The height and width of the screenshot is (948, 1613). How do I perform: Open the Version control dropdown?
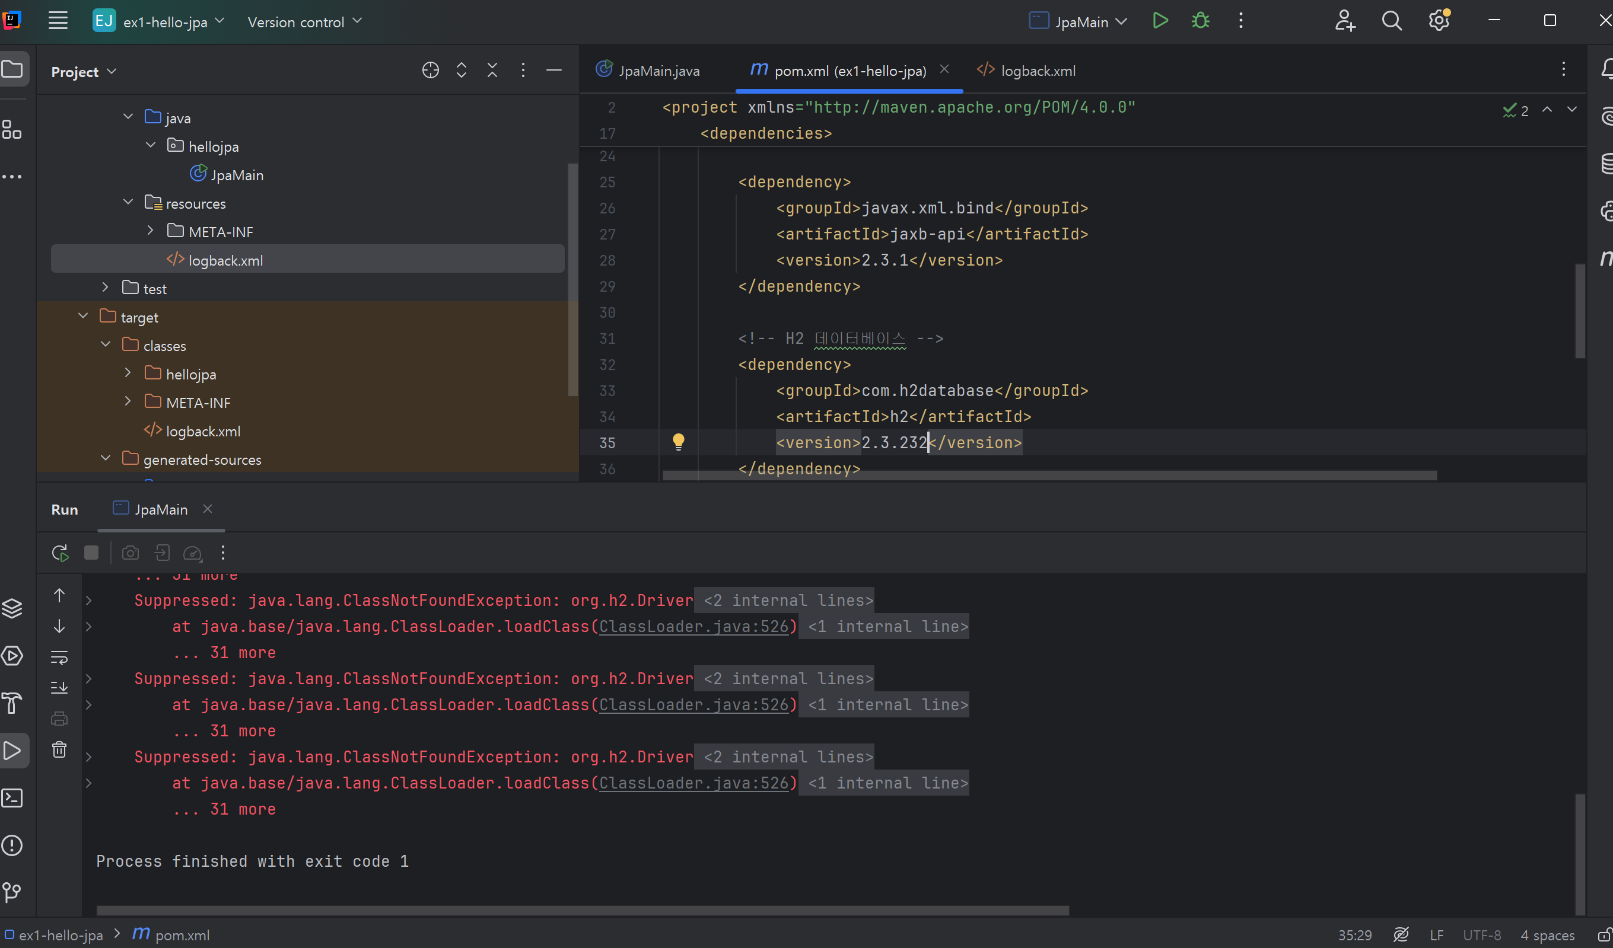pyautogui.click(x=305, y=22)
